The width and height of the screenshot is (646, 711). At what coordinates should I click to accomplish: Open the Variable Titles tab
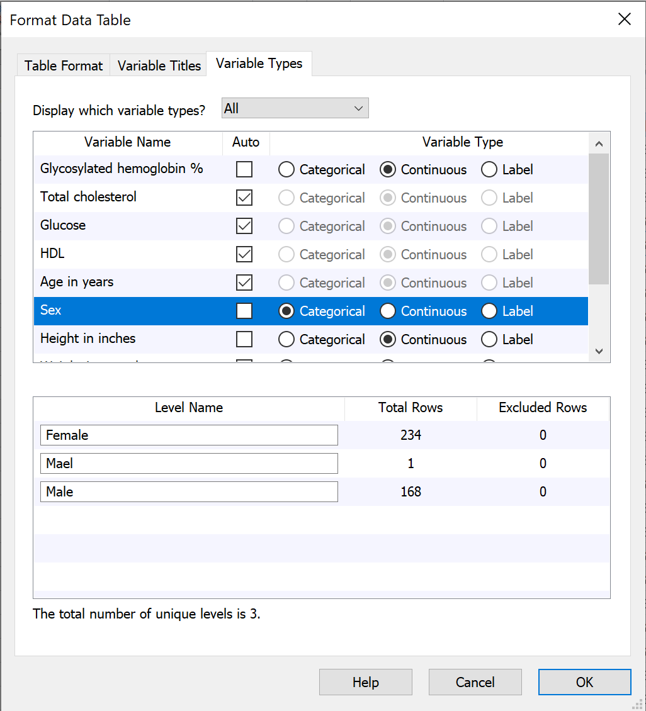[159, 65]
